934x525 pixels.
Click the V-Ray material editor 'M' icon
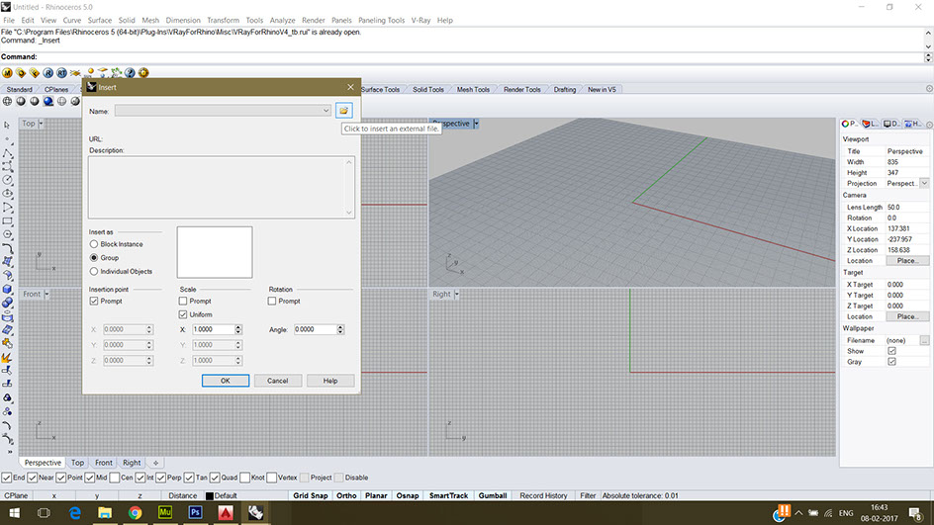tap(7, 72)
